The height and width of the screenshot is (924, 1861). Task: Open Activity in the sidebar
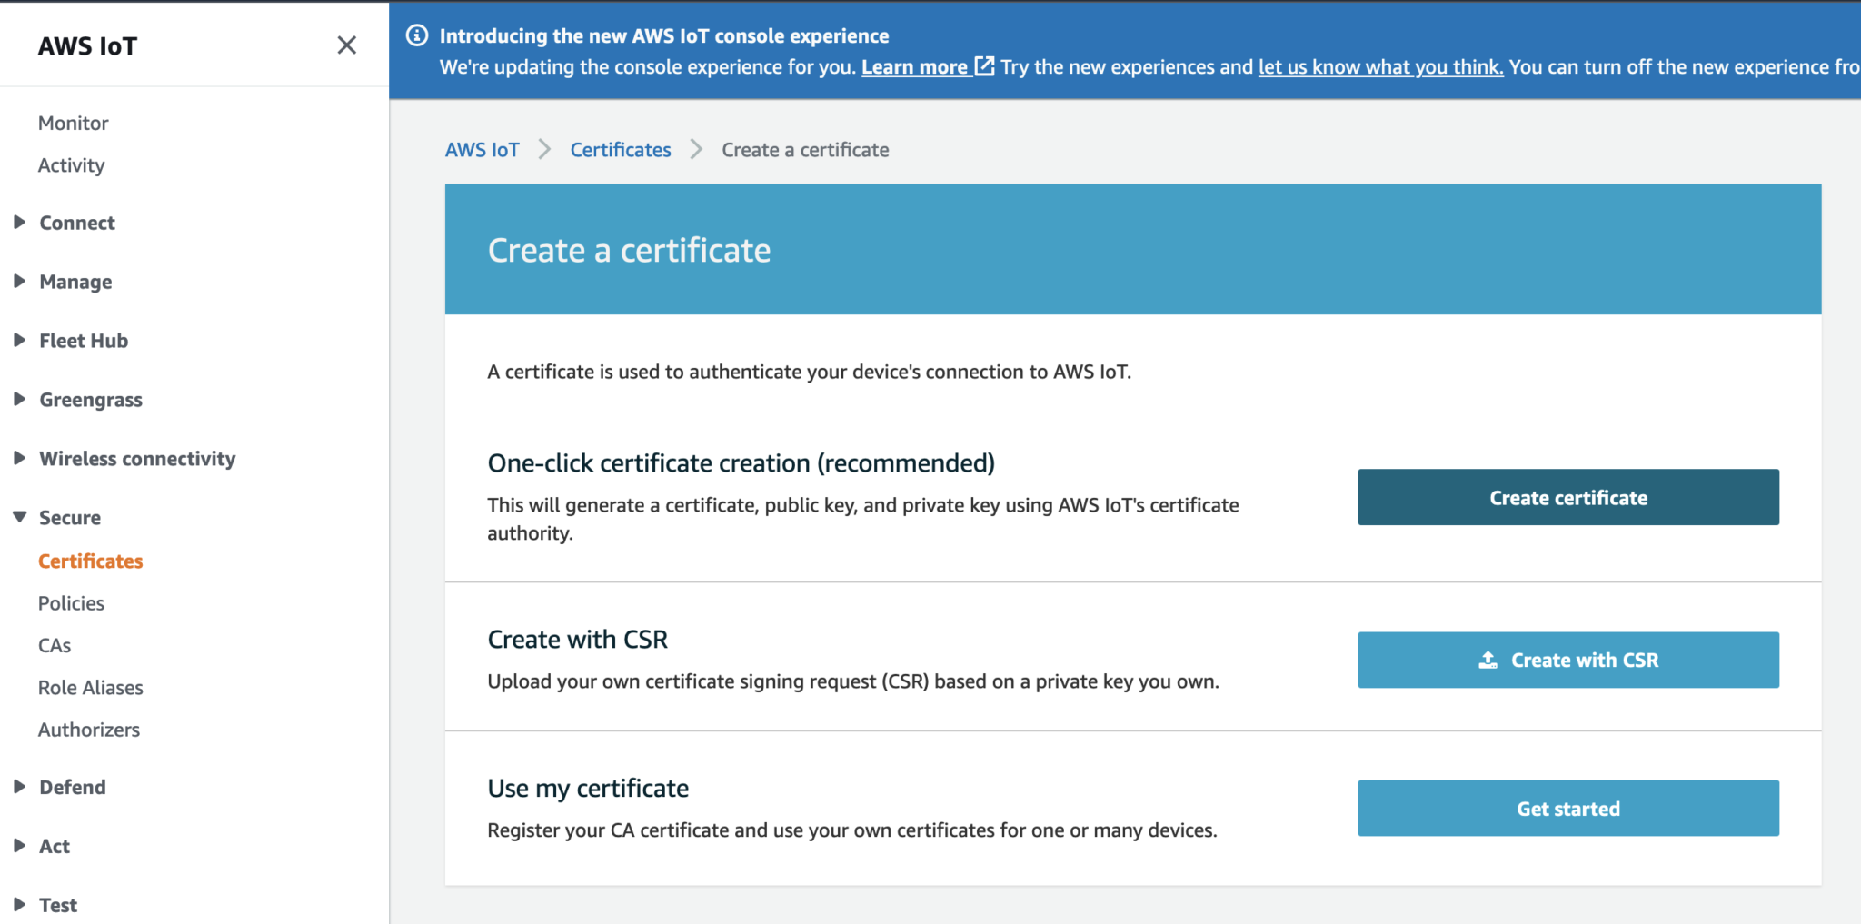coord(71,165)
